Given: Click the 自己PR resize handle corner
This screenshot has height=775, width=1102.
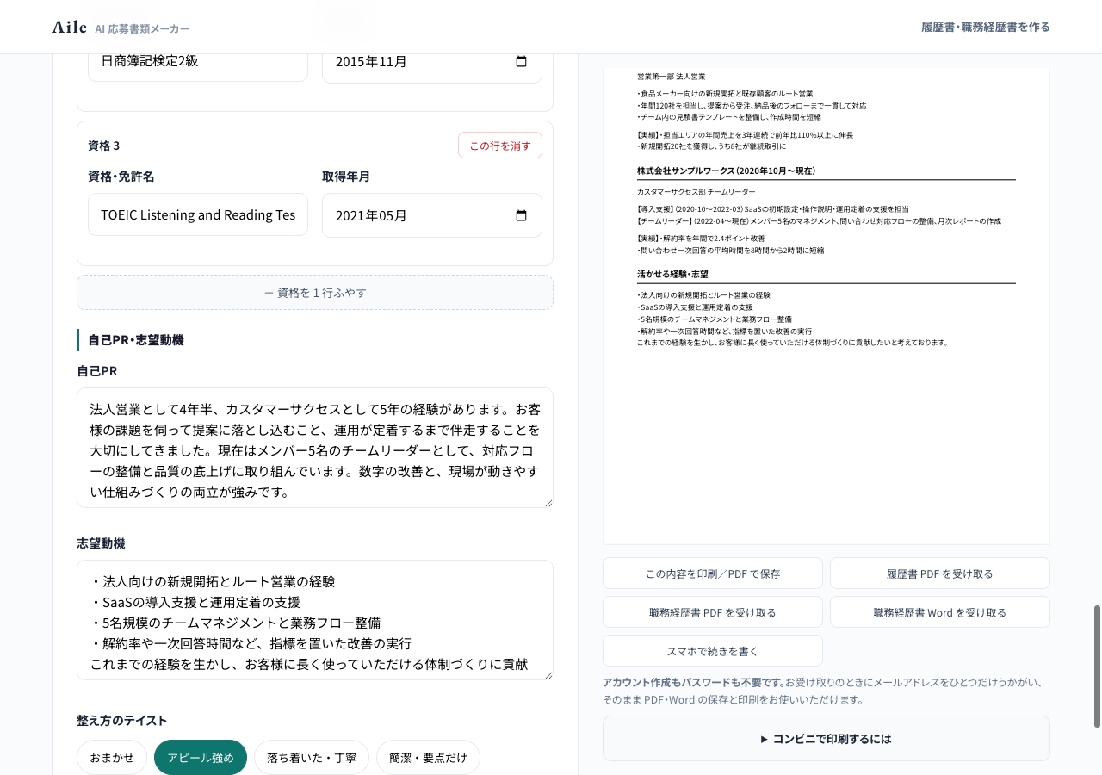Looking at the screenshot, I should coord(548,502).
